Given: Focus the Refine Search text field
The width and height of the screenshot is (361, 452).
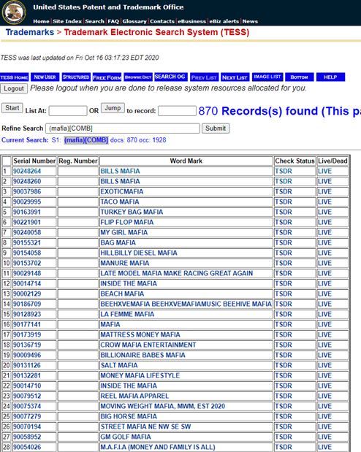Looking at the screenshot, I should click(x=123, y=129).
